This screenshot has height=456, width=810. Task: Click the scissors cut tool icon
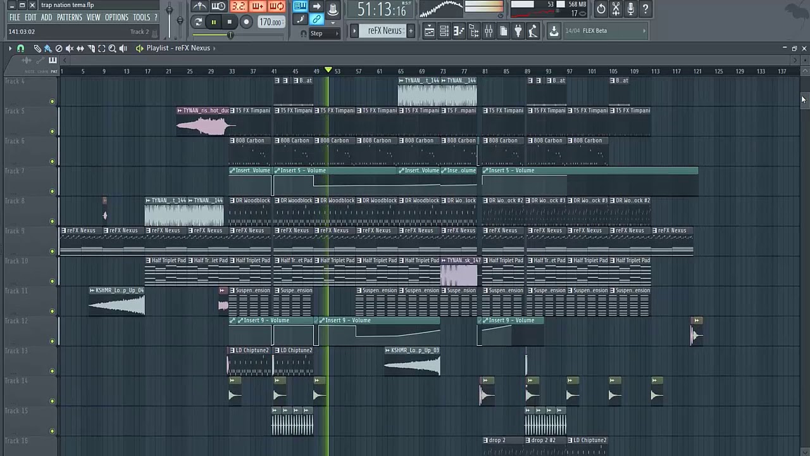click(x=616, y=9)
